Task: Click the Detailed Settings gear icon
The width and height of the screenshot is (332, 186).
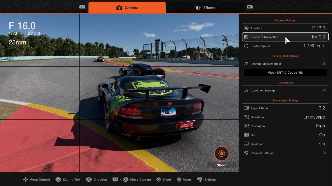Action: coord(246,153)
